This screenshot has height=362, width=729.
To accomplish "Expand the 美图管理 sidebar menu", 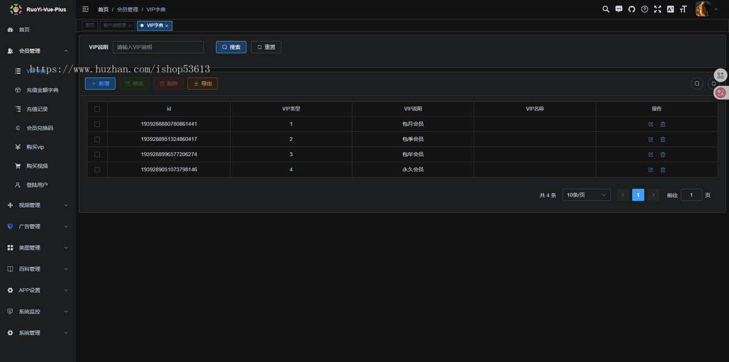I will (38, 248).
